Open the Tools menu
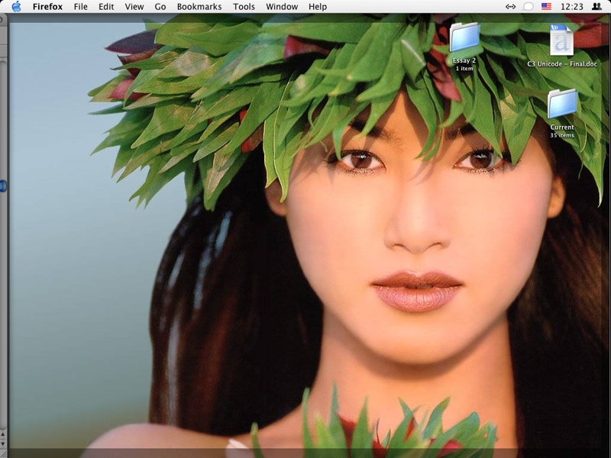The width and height of the screenshot is (611, 458). point(244,7)
